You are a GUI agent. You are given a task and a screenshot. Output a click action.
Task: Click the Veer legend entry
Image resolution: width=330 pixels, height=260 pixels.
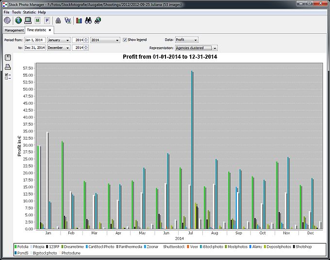tap(192, 246)
